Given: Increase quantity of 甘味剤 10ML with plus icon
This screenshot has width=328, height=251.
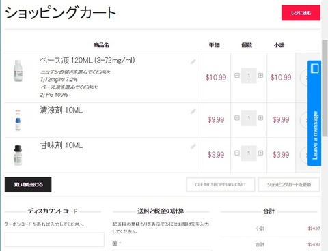Looking at the screenshot, I should pyautogui.click(x=260, y=153).
